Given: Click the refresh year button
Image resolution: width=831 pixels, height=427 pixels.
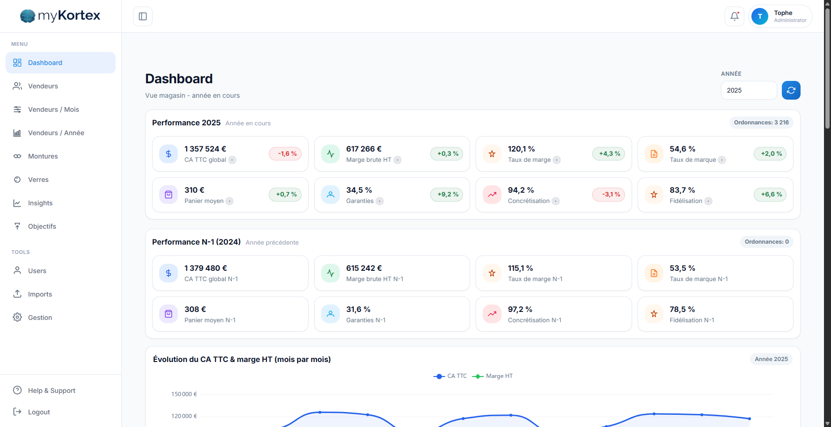Looking at the screenshot, I should click(x=791, y=90).
